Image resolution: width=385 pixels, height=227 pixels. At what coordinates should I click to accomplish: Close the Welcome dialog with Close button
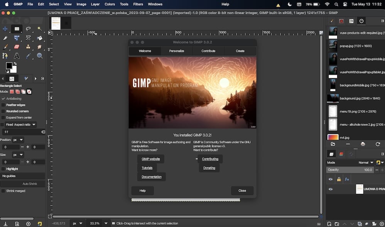point(242,191)
